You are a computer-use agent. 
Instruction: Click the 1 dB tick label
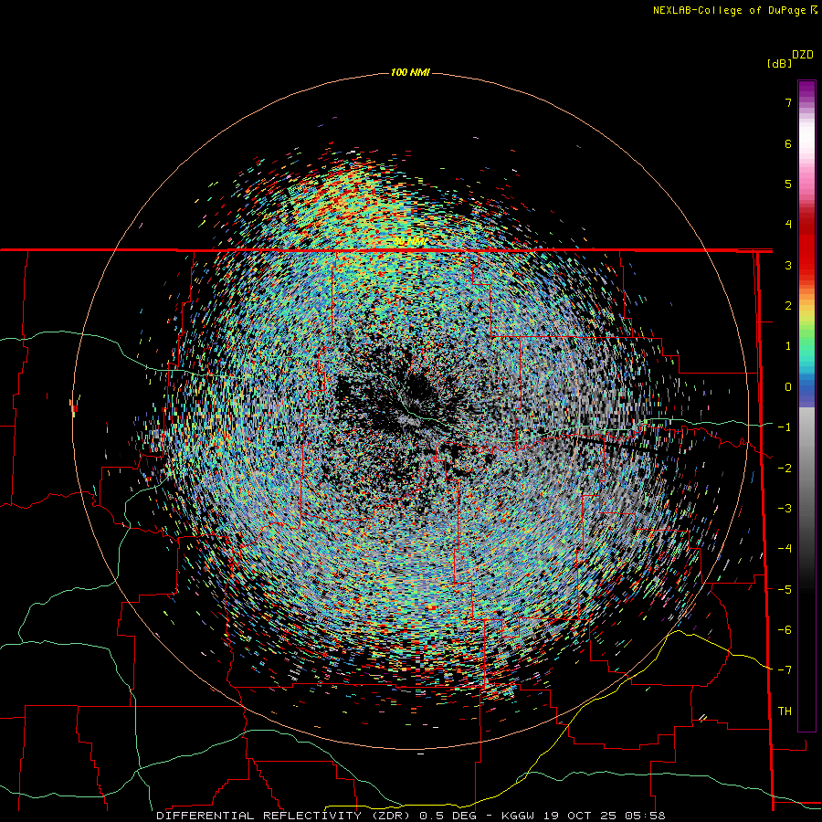(788, 346)
